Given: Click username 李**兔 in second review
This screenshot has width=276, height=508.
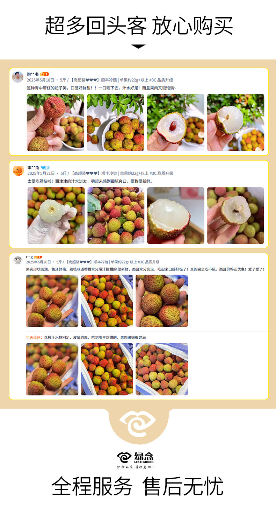Looking at the screenshot, I should 33,168.
